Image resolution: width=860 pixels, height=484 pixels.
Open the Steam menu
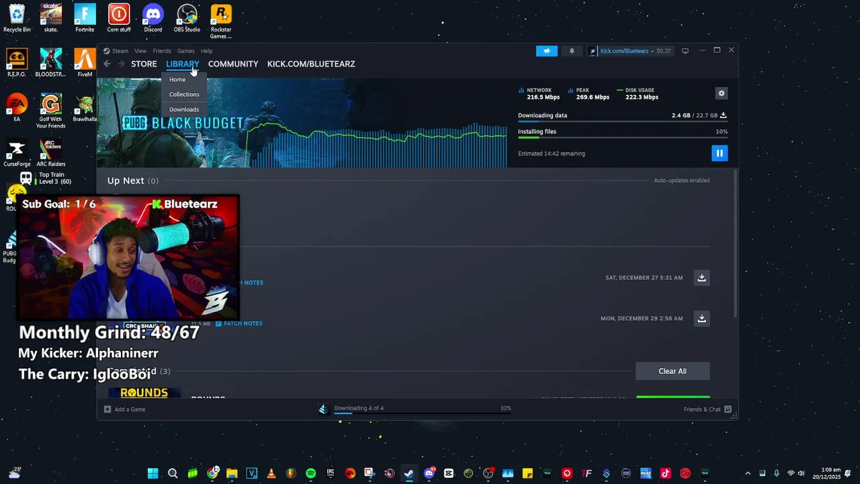[x=116, y=51]
